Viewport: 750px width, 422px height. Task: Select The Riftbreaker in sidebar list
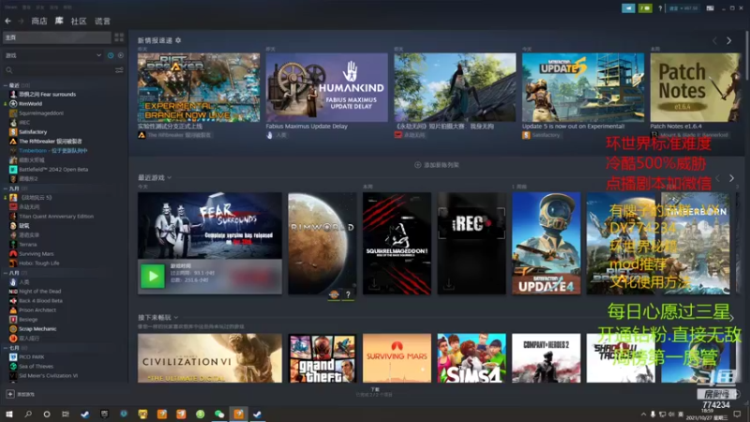point(51,142)
